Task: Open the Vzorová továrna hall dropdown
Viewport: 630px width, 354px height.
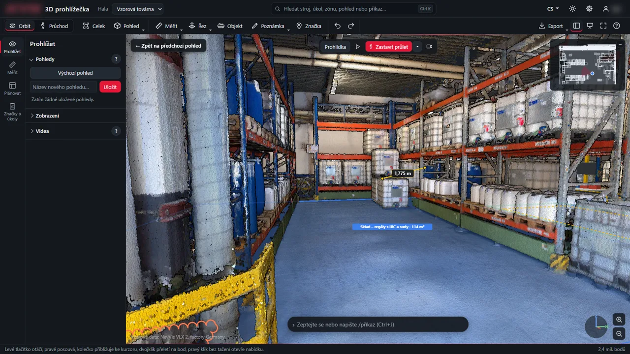Action: point(138,9)
